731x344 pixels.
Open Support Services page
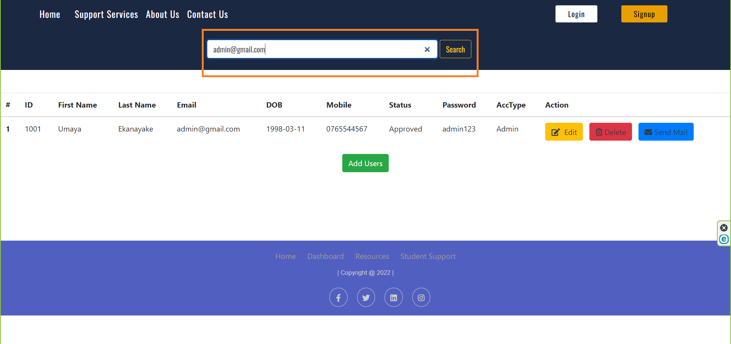(106, 14)
